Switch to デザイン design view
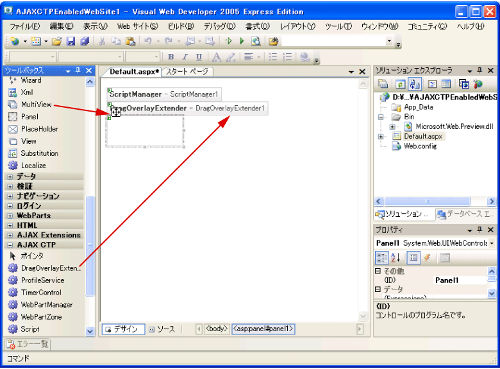The width and height of the screenshot is (500, 369). (124, 329)
